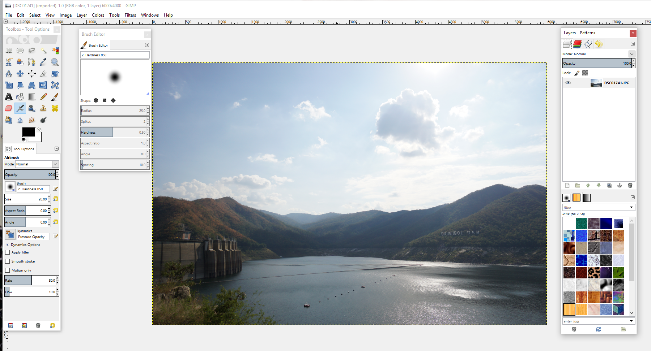Anchor the floating layer with anchor icon
The width and height of the screenshot is (651, 351).
[620, 186]
